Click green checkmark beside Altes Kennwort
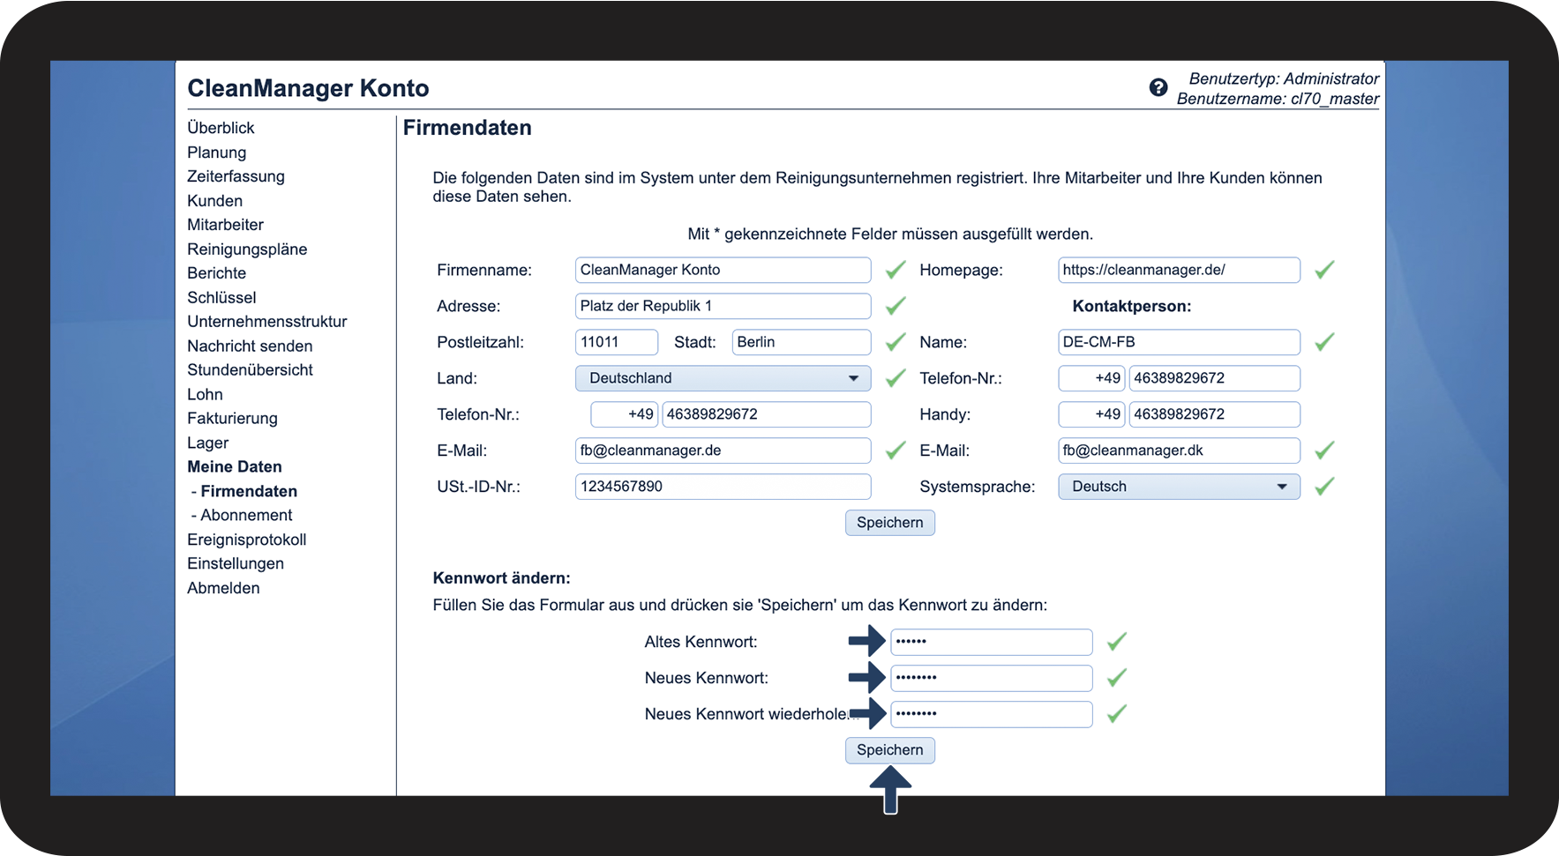Viewport: 1559px width, 856px height. (x=1116, y=642)
